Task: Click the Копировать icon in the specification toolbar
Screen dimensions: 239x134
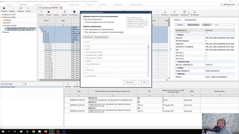Action: (x=74, y=12)
